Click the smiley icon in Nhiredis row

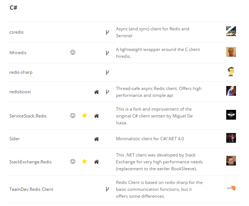click(73, 52)
